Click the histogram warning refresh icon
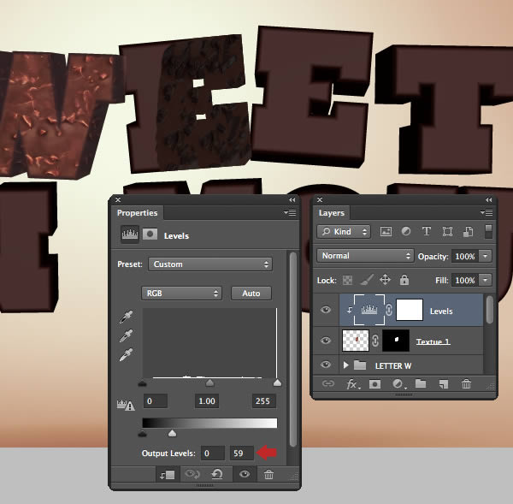513x504 pixels. (x=126, y=405)
